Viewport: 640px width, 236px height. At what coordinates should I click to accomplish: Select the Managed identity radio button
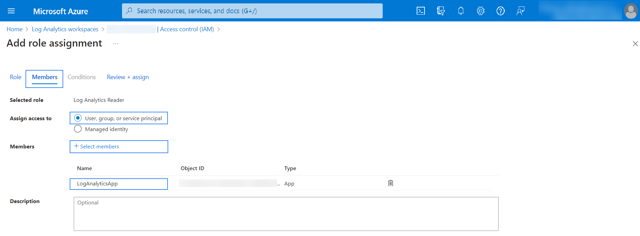78,129
